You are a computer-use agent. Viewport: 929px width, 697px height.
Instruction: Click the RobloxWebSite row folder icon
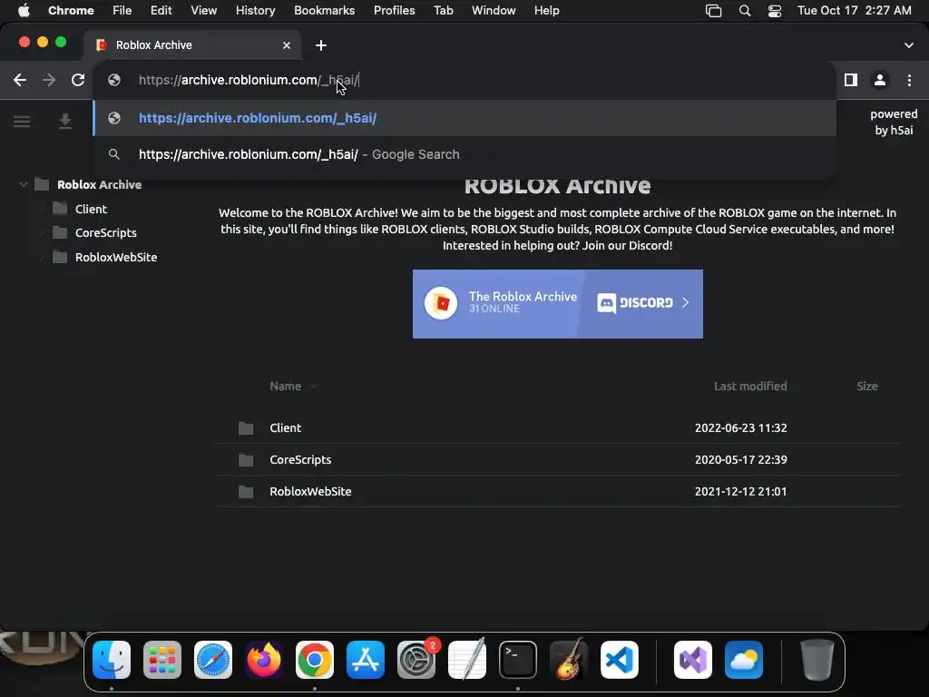[x=246, y=491]
